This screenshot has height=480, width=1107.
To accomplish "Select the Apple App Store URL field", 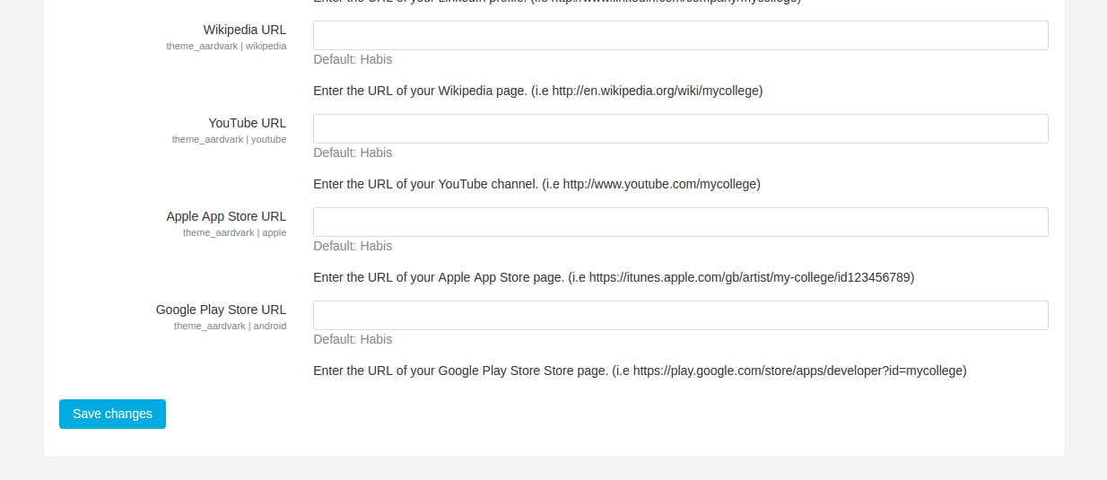I will point(680,222).
